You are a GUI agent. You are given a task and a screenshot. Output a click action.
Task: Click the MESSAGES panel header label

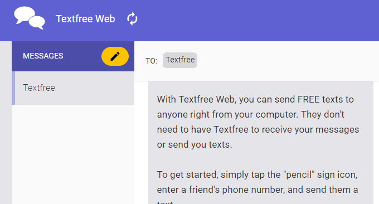(x=43, y=56)
